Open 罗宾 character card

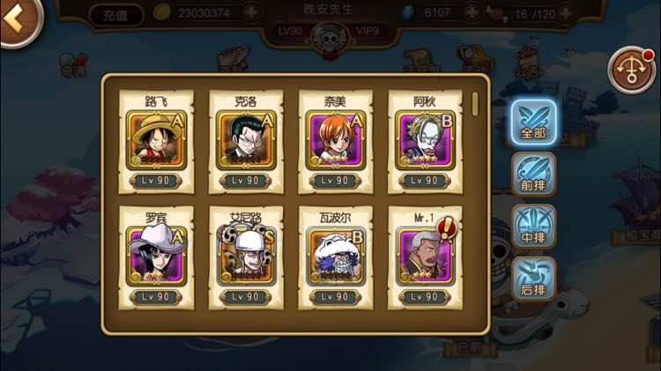coord(156,258)
